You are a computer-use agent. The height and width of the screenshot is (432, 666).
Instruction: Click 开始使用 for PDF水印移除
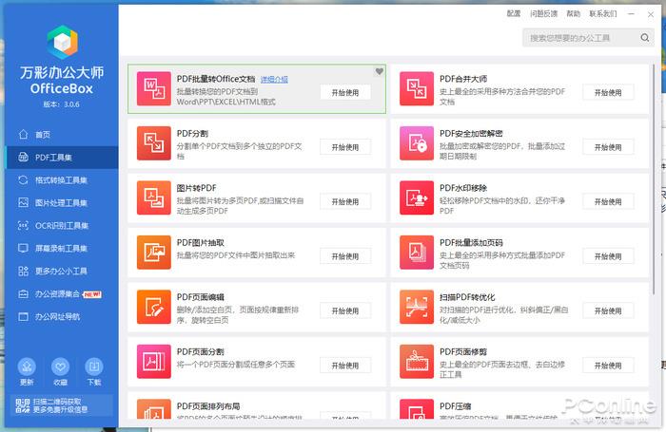(608, 202)
